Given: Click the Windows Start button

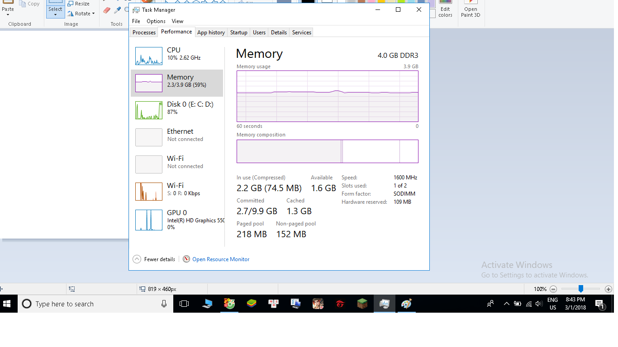Looking at the screenshot, I should [8, 304].
